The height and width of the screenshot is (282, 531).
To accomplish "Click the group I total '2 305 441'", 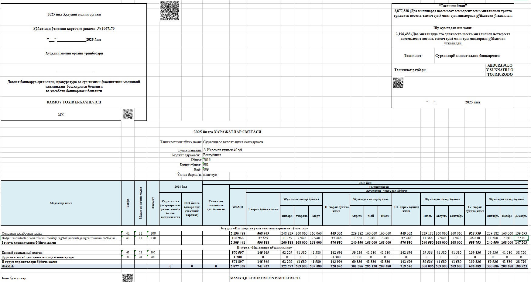I will tap(238, 242).
